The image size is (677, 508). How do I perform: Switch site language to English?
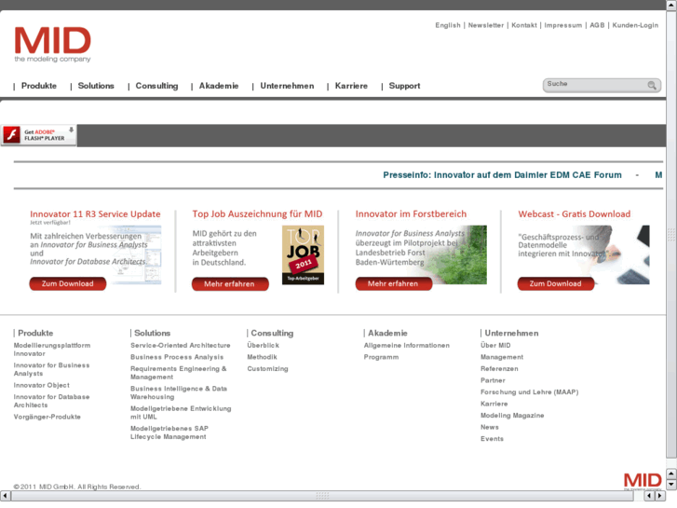[448, 25]
